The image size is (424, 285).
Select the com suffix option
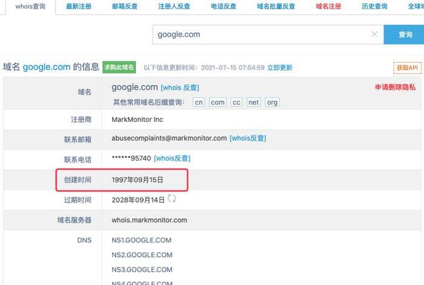217,102
